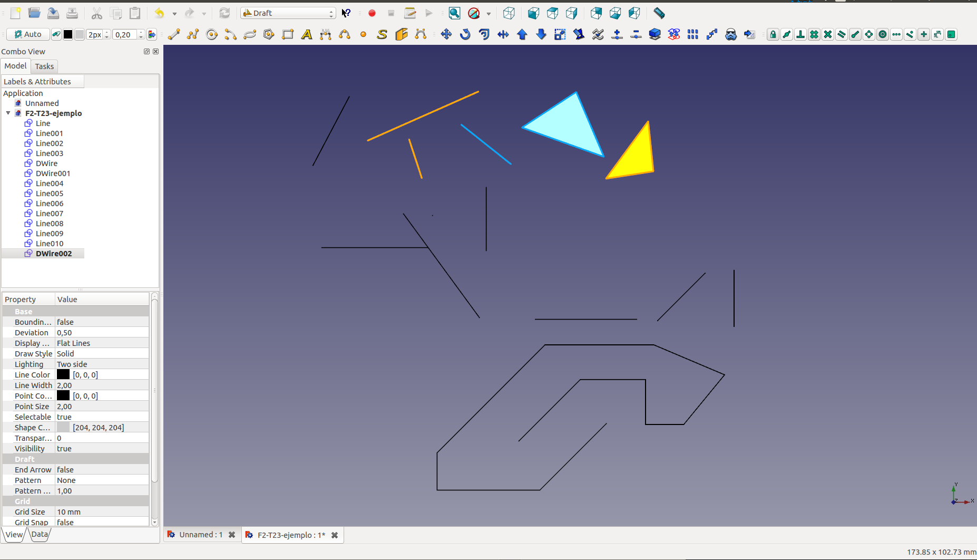Select DWire001 in the model tree
This screenshot has width=977, height=560.
pyautogui.click(x=53, y=173)
